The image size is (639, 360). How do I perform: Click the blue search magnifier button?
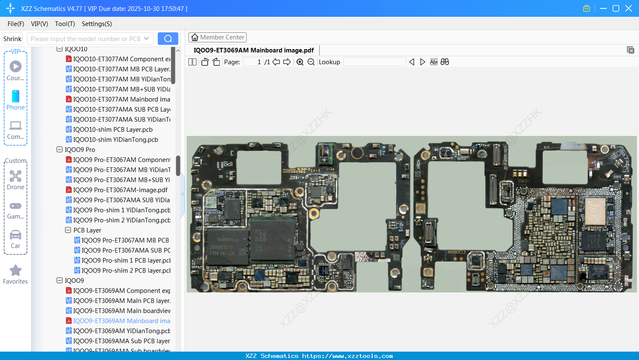[168, 38]
